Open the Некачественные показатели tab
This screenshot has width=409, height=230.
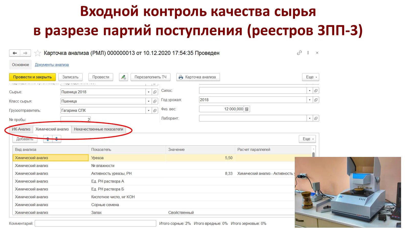[x=98, y=129]
